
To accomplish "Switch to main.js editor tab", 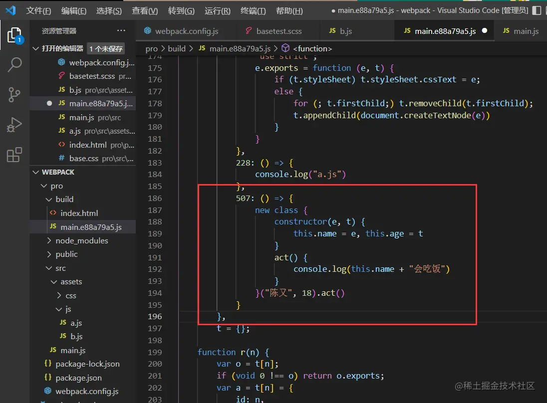I will [521, 31].
